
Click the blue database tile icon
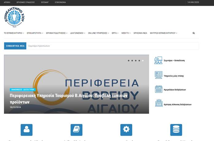176,130
